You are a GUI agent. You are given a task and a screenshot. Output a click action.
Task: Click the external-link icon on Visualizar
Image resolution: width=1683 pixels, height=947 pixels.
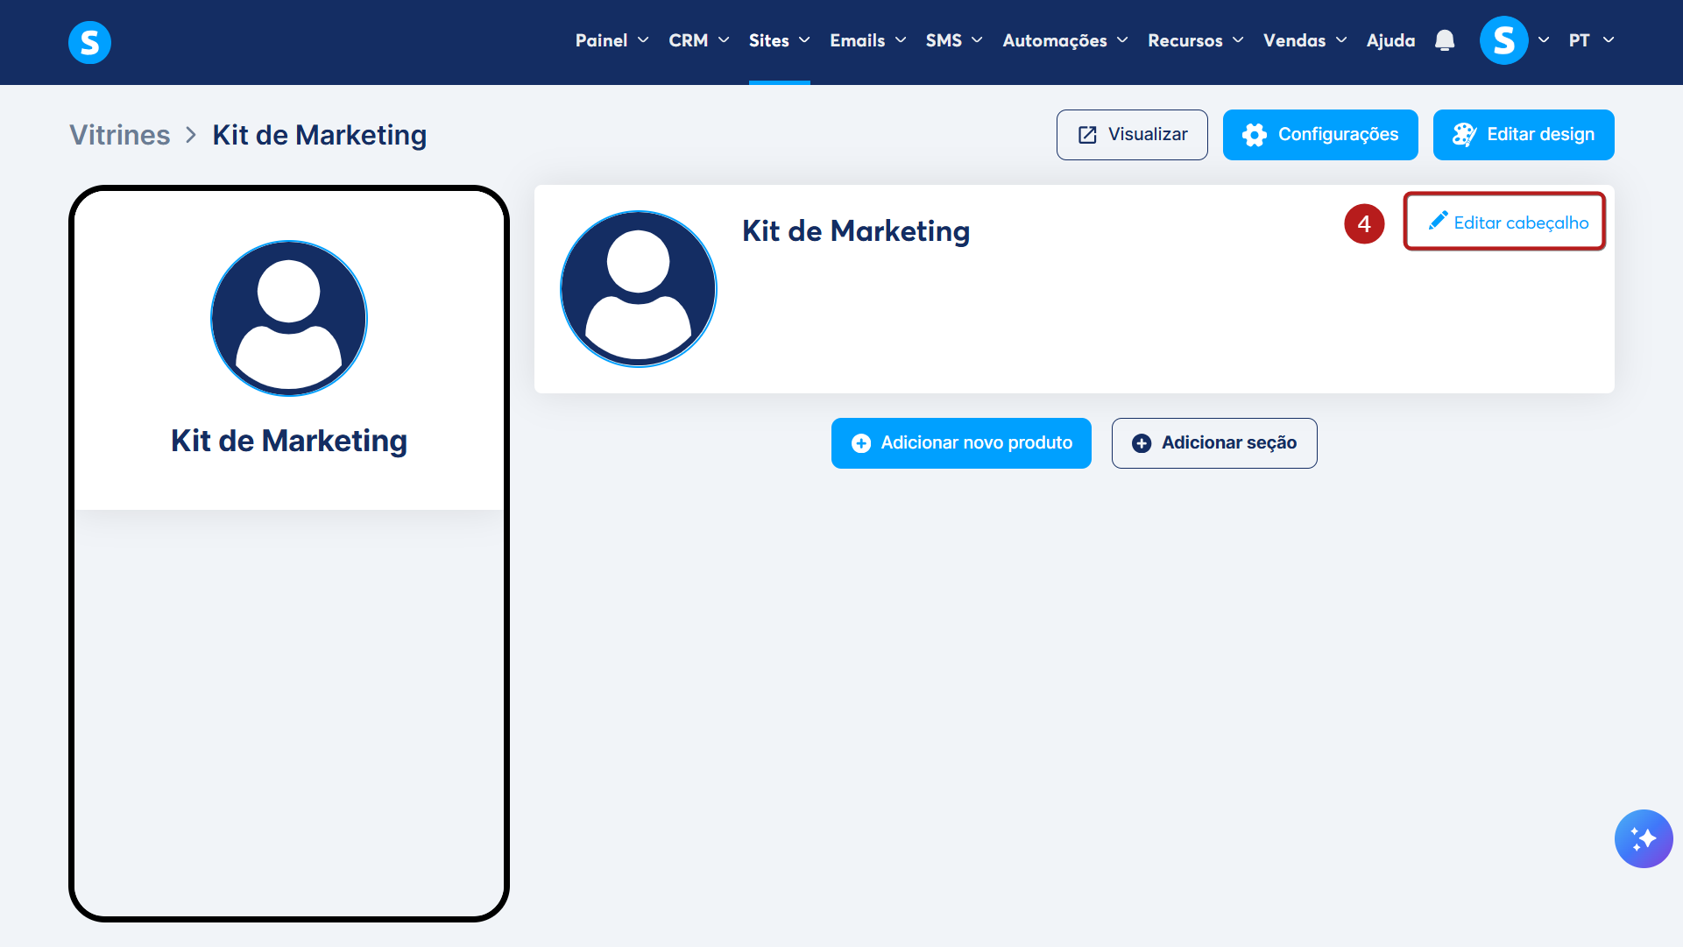click(1087, 135)
